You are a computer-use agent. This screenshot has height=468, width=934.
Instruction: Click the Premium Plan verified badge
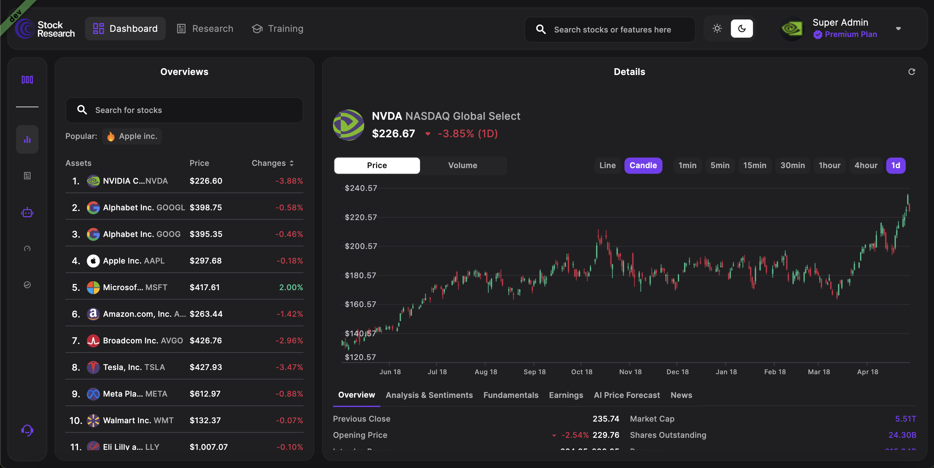point(818,34)
